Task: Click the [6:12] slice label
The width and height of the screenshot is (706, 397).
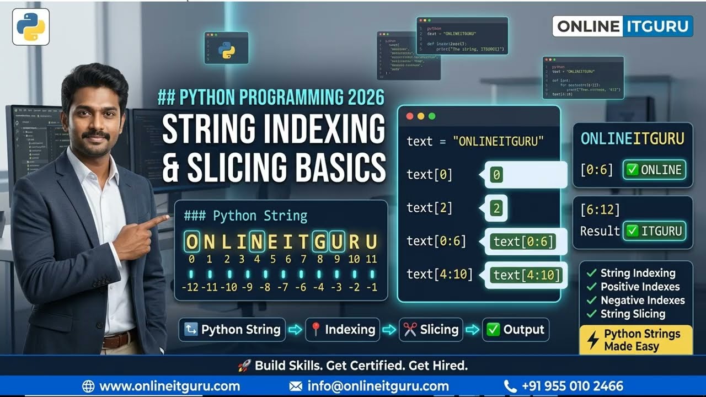Action: coord(600,210)
